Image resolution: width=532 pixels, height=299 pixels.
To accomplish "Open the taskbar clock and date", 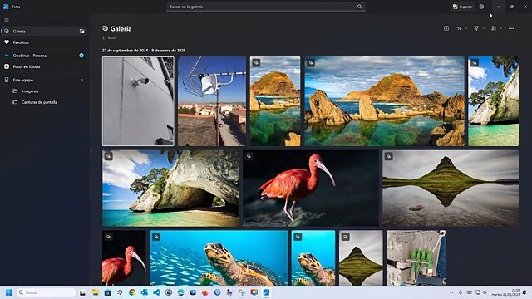I will [x=506, y=292].
